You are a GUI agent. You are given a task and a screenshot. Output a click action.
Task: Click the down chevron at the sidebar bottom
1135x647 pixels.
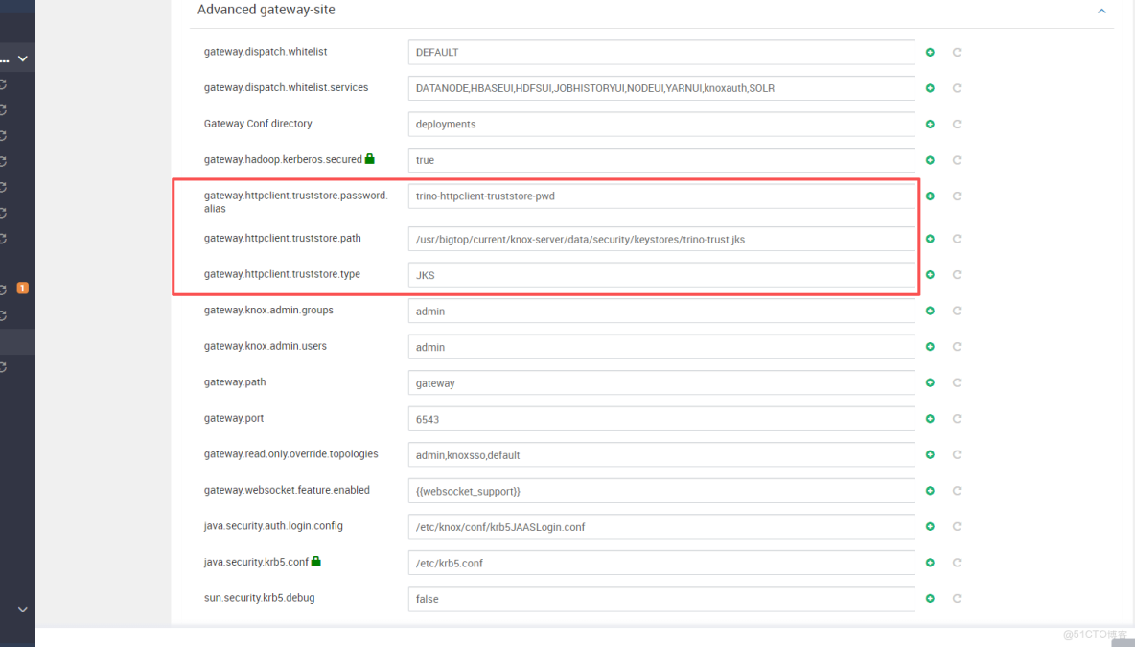20,609
